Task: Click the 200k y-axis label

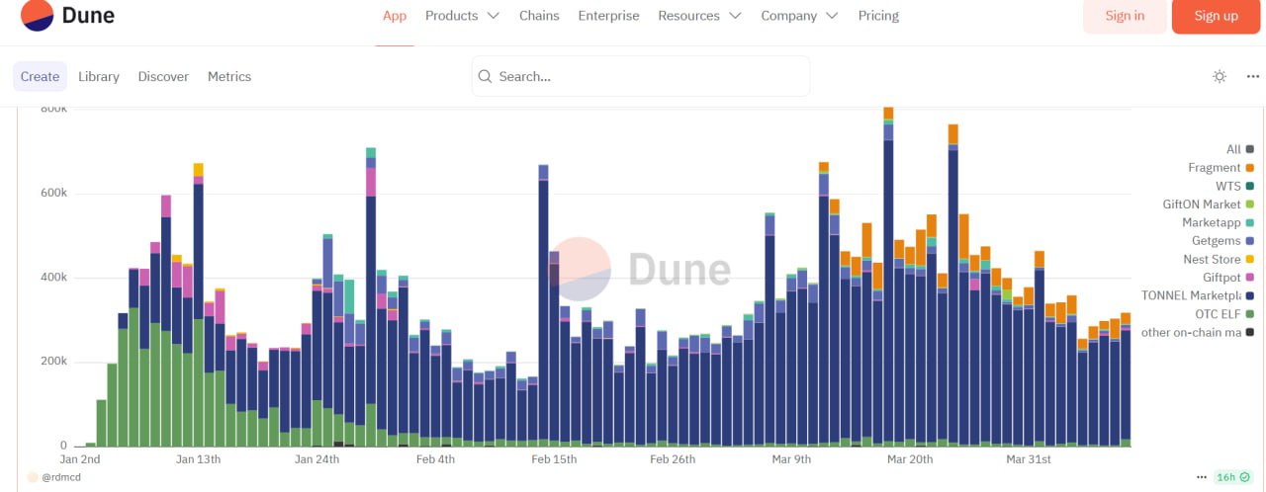Action: click(52, 362)
